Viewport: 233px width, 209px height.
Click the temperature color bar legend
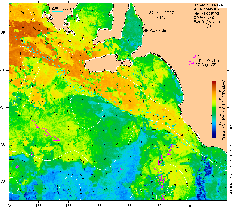pyautogui.click(x=214, y=109)
